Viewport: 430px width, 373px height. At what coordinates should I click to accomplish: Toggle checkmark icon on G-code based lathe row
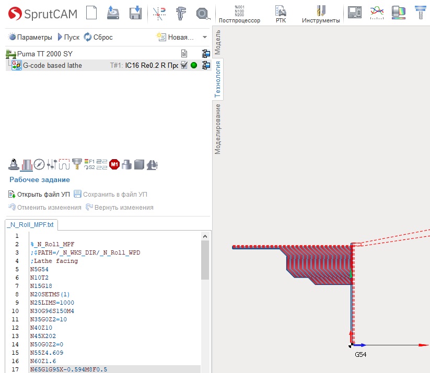click(x=184, y=65)
